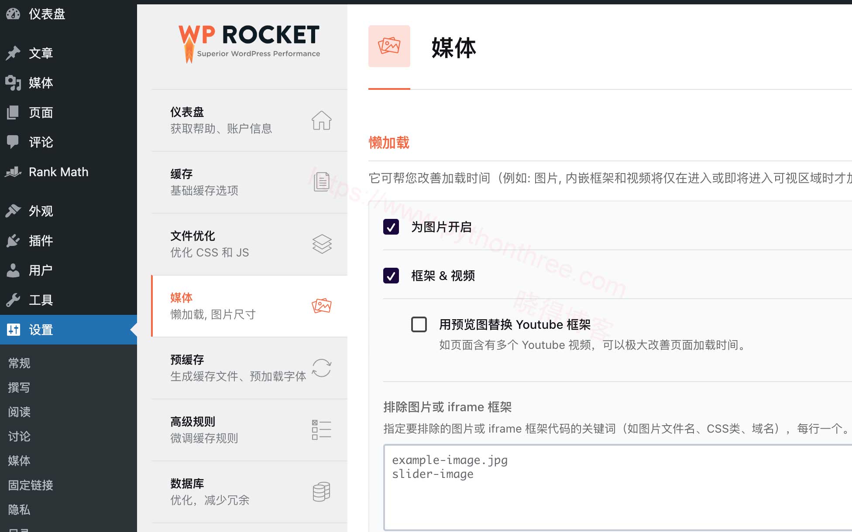This screenshot has width=852, height=532.
Task: Click the 预缓存 (Preload) panel icon
Action: point(321,368)
